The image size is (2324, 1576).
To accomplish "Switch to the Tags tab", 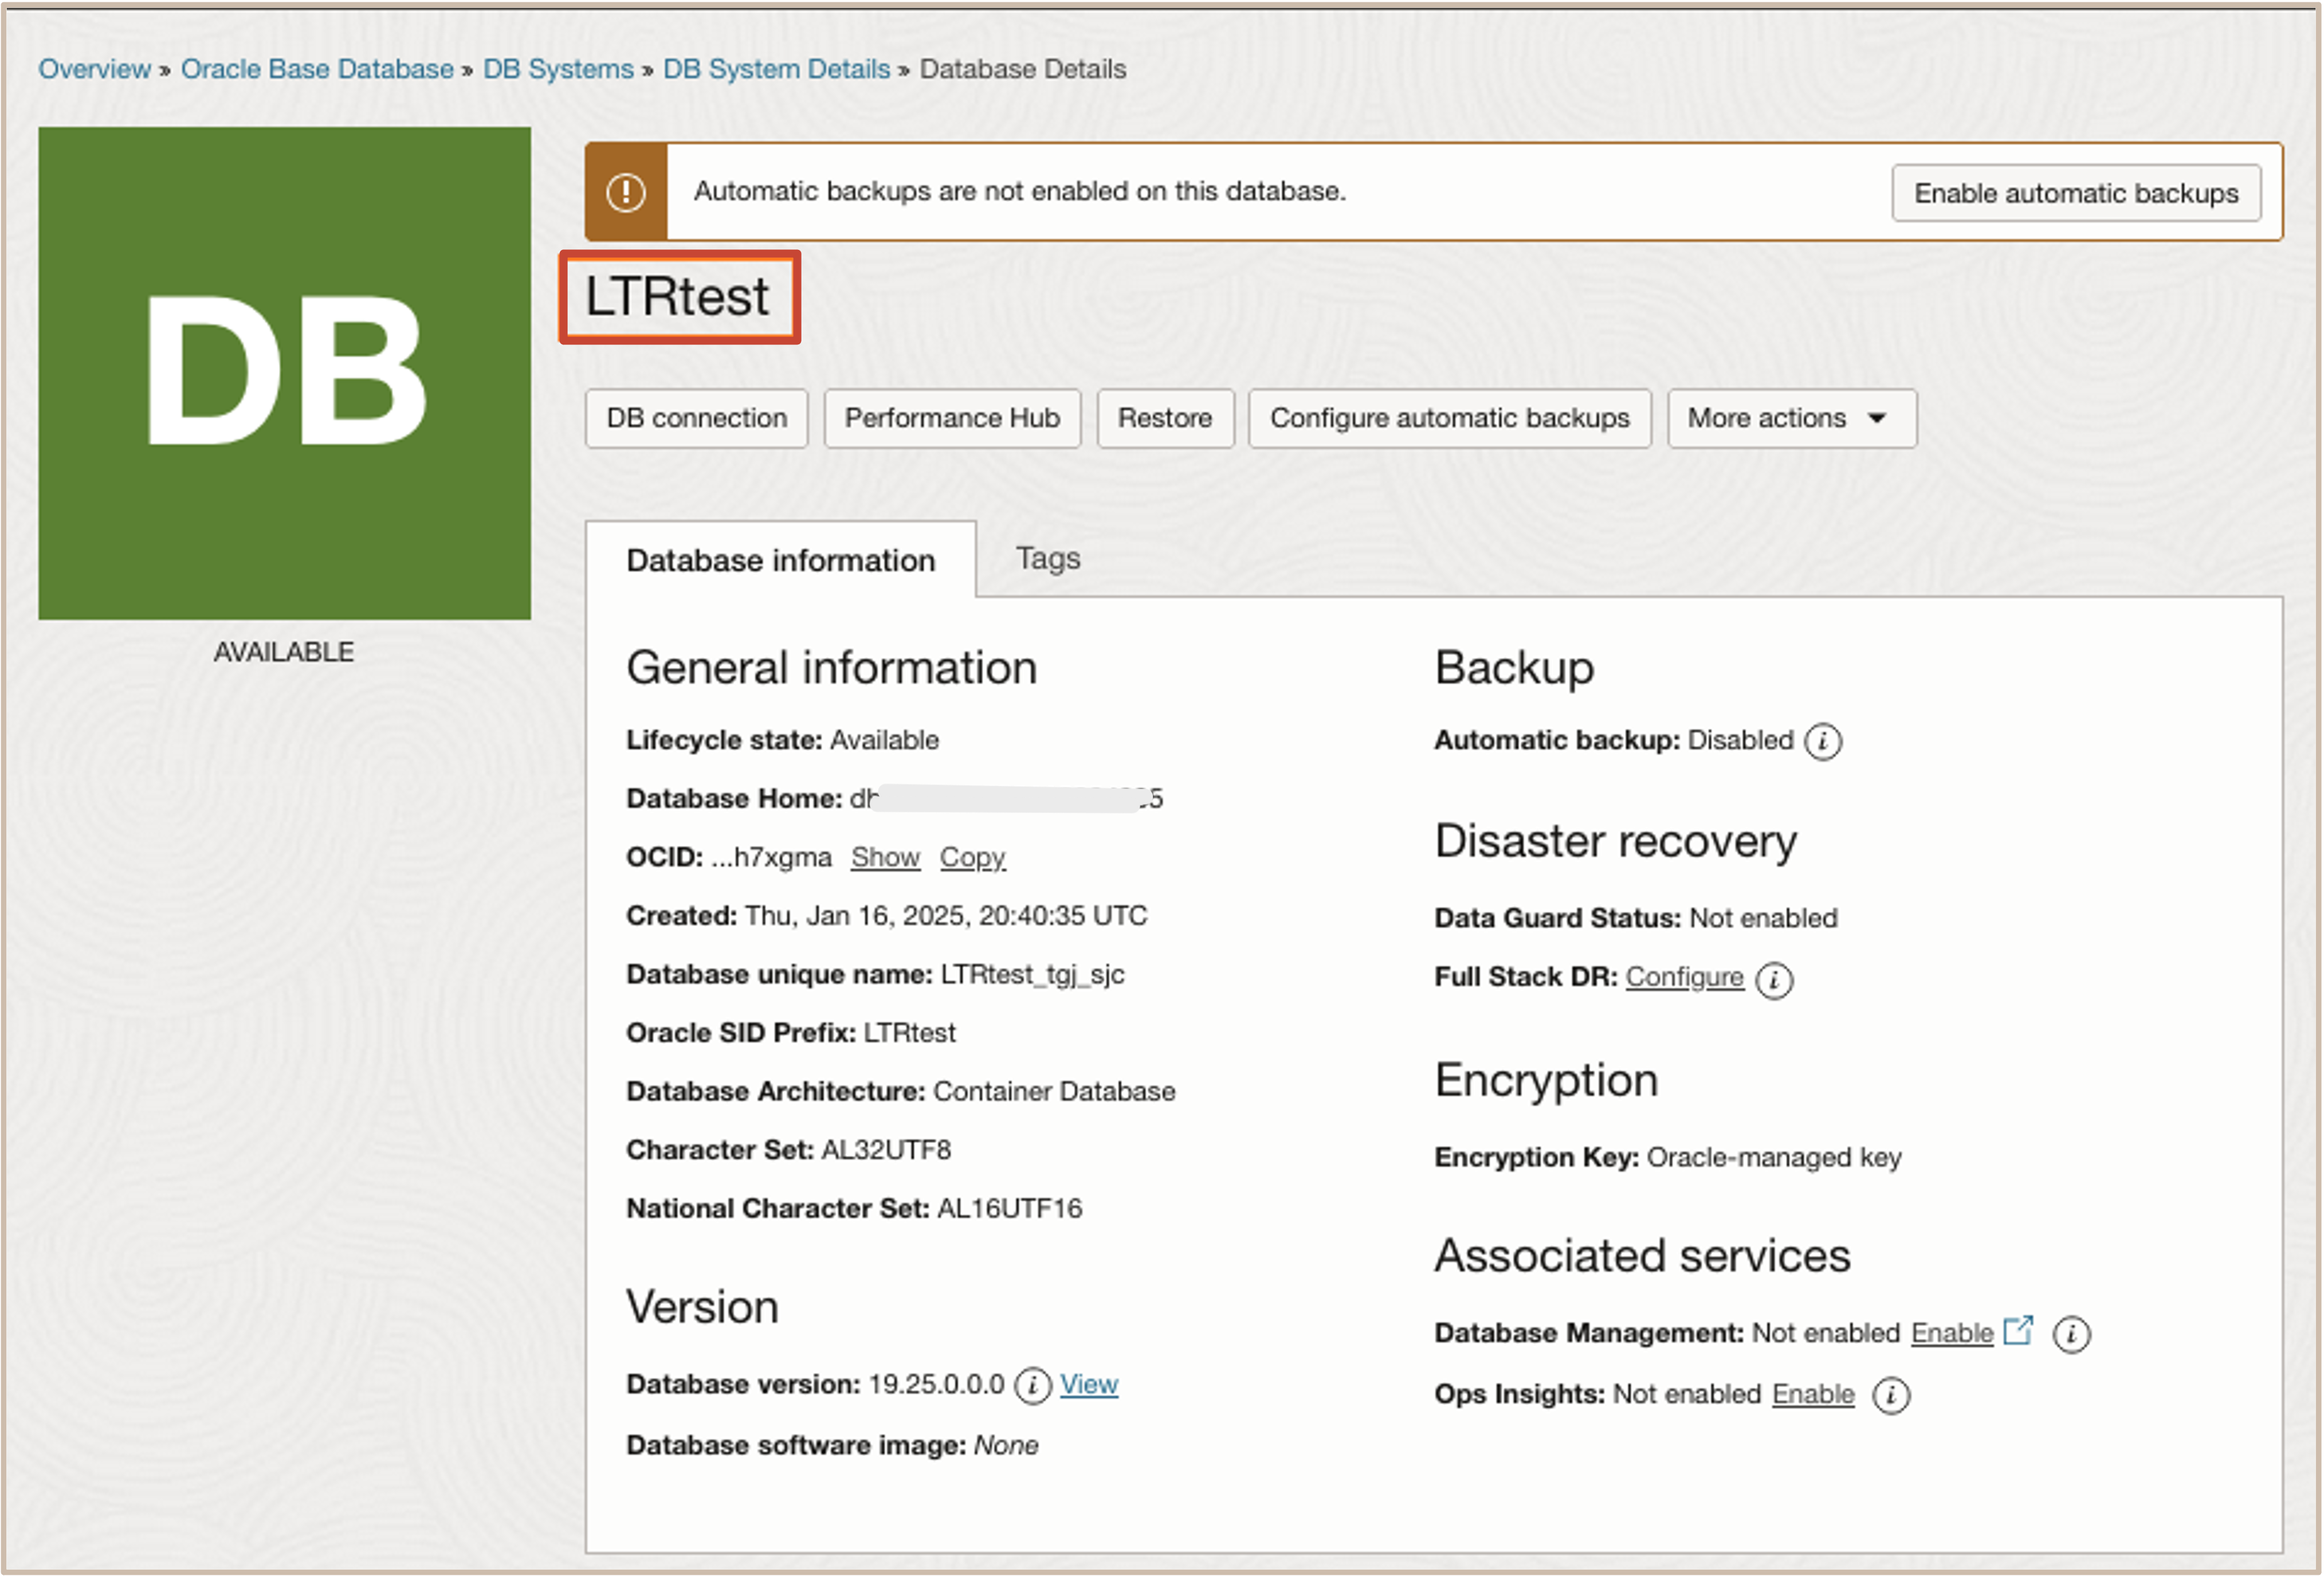I will coord(1047,558).
